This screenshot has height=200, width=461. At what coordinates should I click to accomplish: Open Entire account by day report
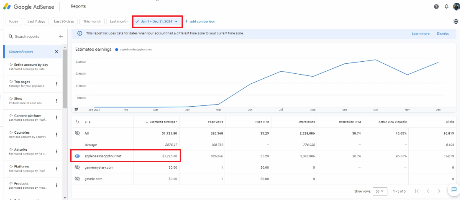[x=33, y=67]
